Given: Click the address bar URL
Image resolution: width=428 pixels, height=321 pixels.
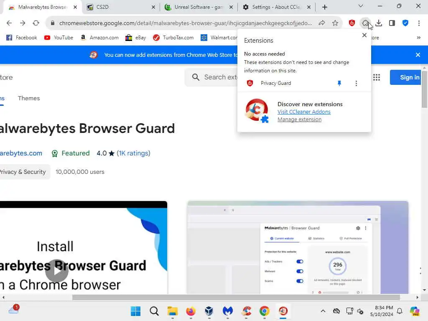Looking at the screenshot, I should (185, 23).
